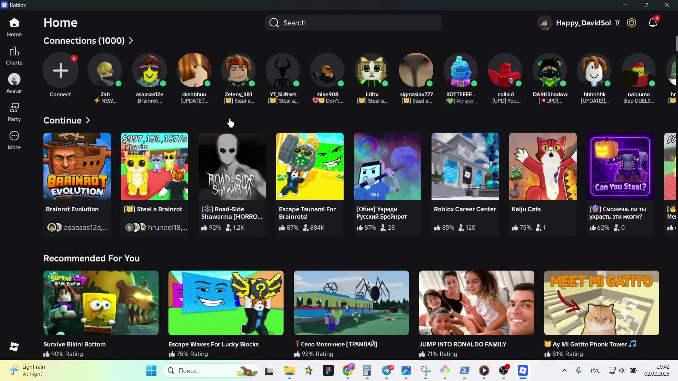This screenshot has height=381, width=678.
Task: Click the Connect plus button
Action: point(60,71)
